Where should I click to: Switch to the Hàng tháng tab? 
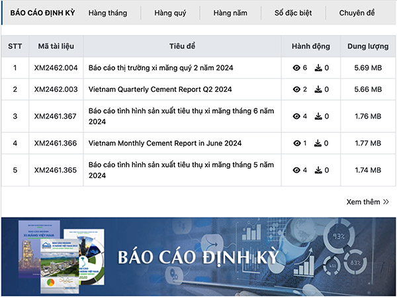click(x=107, y=13)
